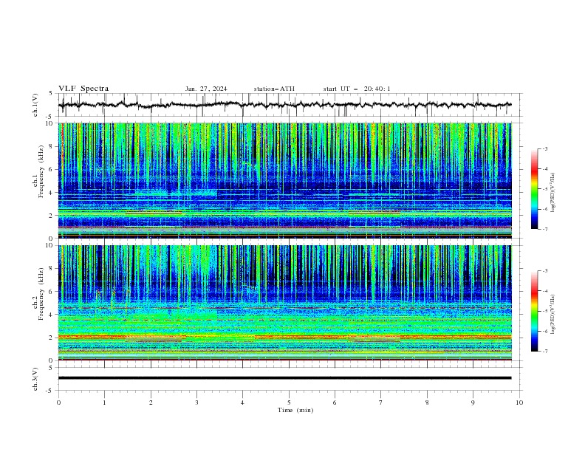Click the ch.1 colorbar '-3' tick label
This screenshot has width=585, height=452.
coord(545,148)
